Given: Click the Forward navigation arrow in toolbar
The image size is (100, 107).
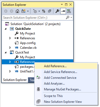Looking at the screenshot, I should [12, 11].
